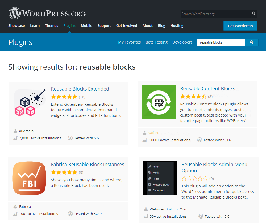Viewport: 266px width, 224px height.
Task: Click WordPress icon next to Tested with 5.2.9
Action: (70, 214)
